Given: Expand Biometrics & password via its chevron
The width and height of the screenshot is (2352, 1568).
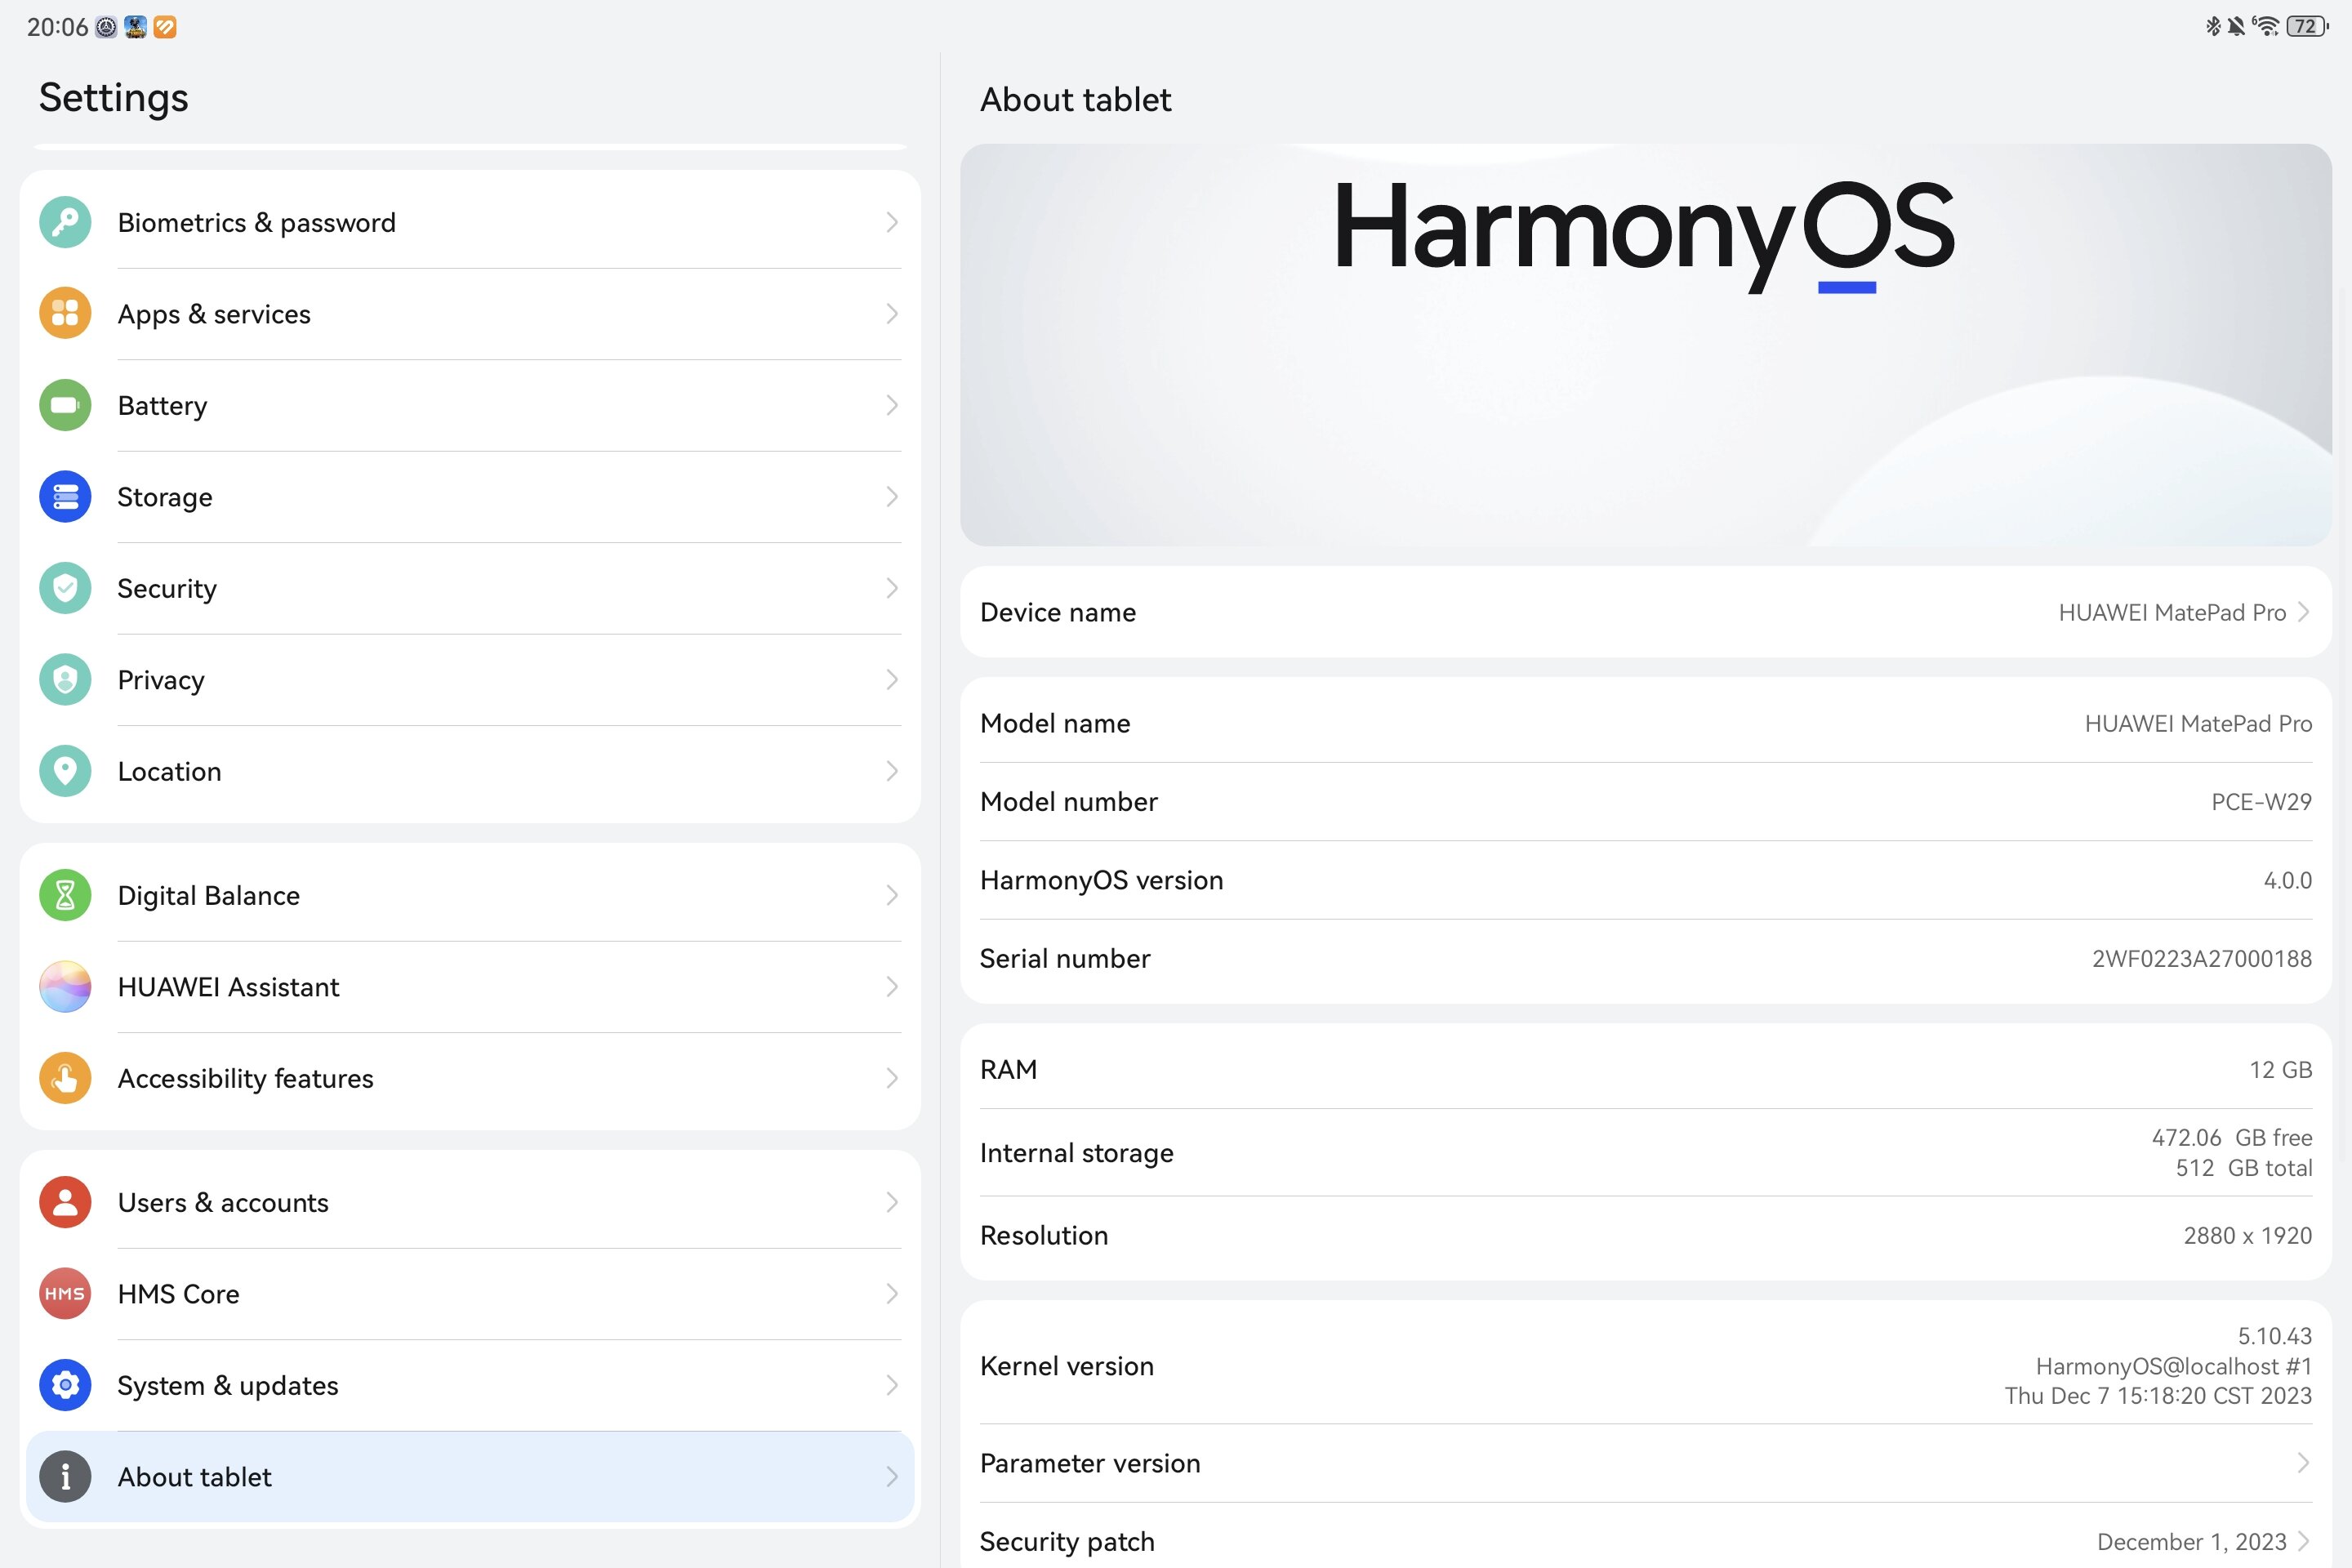Looking at the screenshot, I should tap(891, 222).
